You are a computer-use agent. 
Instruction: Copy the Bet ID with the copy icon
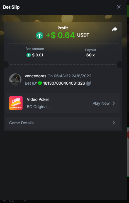tap(89, 83)
